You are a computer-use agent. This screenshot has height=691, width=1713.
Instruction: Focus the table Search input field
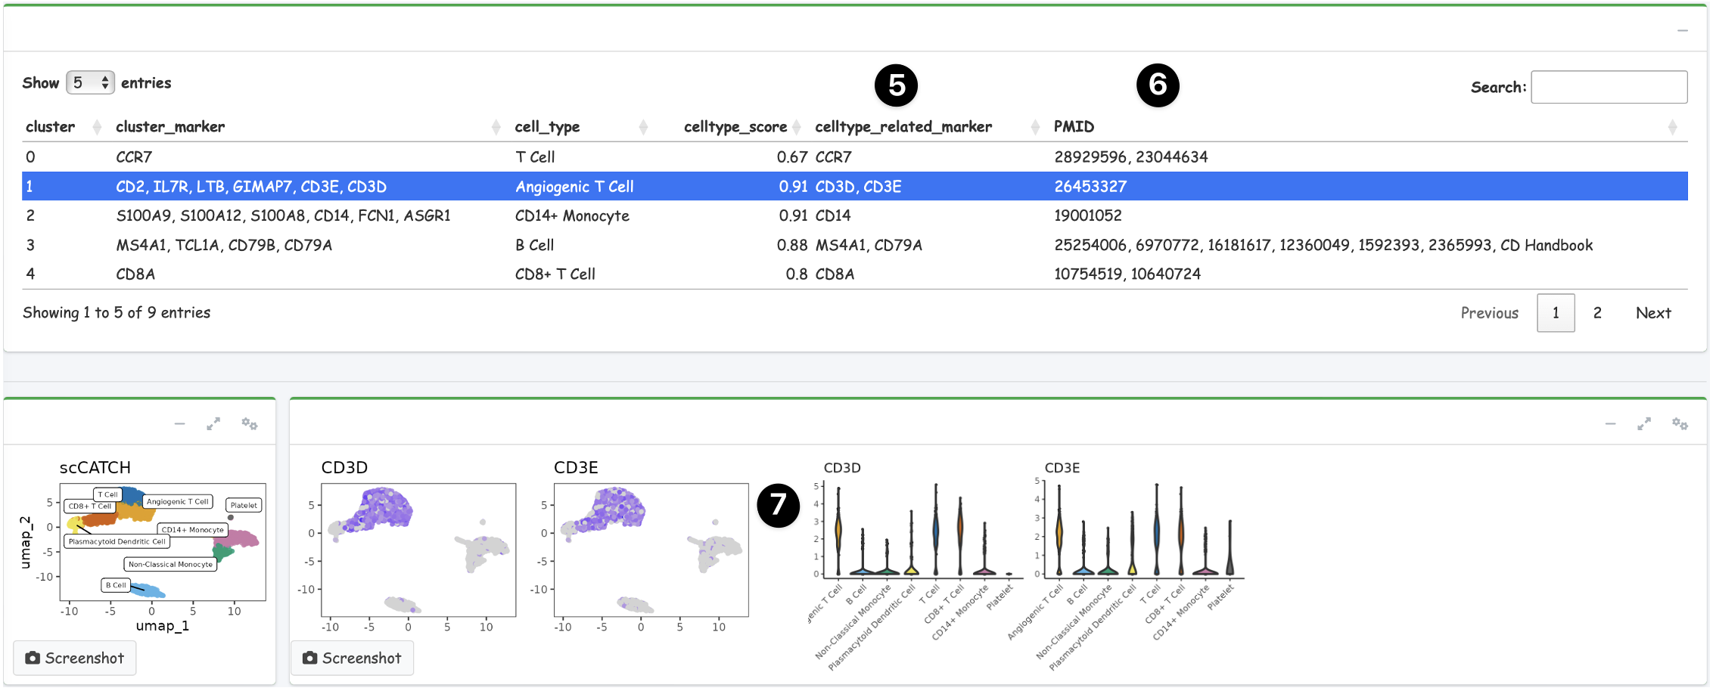[1609, 87]
